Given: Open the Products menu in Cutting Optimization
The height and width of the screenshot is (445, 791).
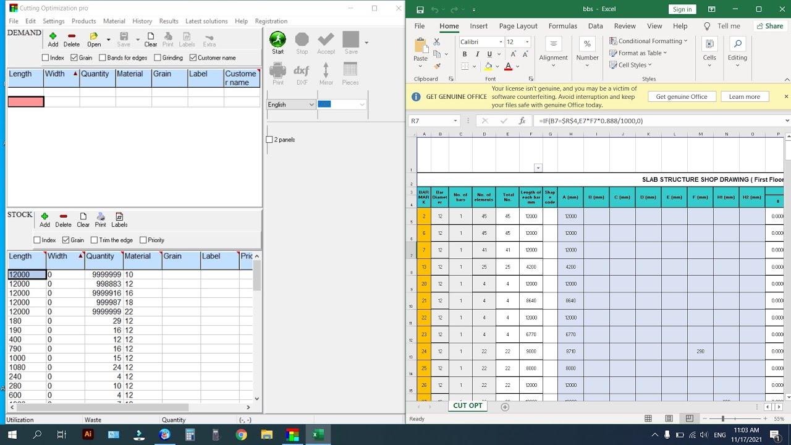Looking at the screenshot, I should (x=83, y=21).
